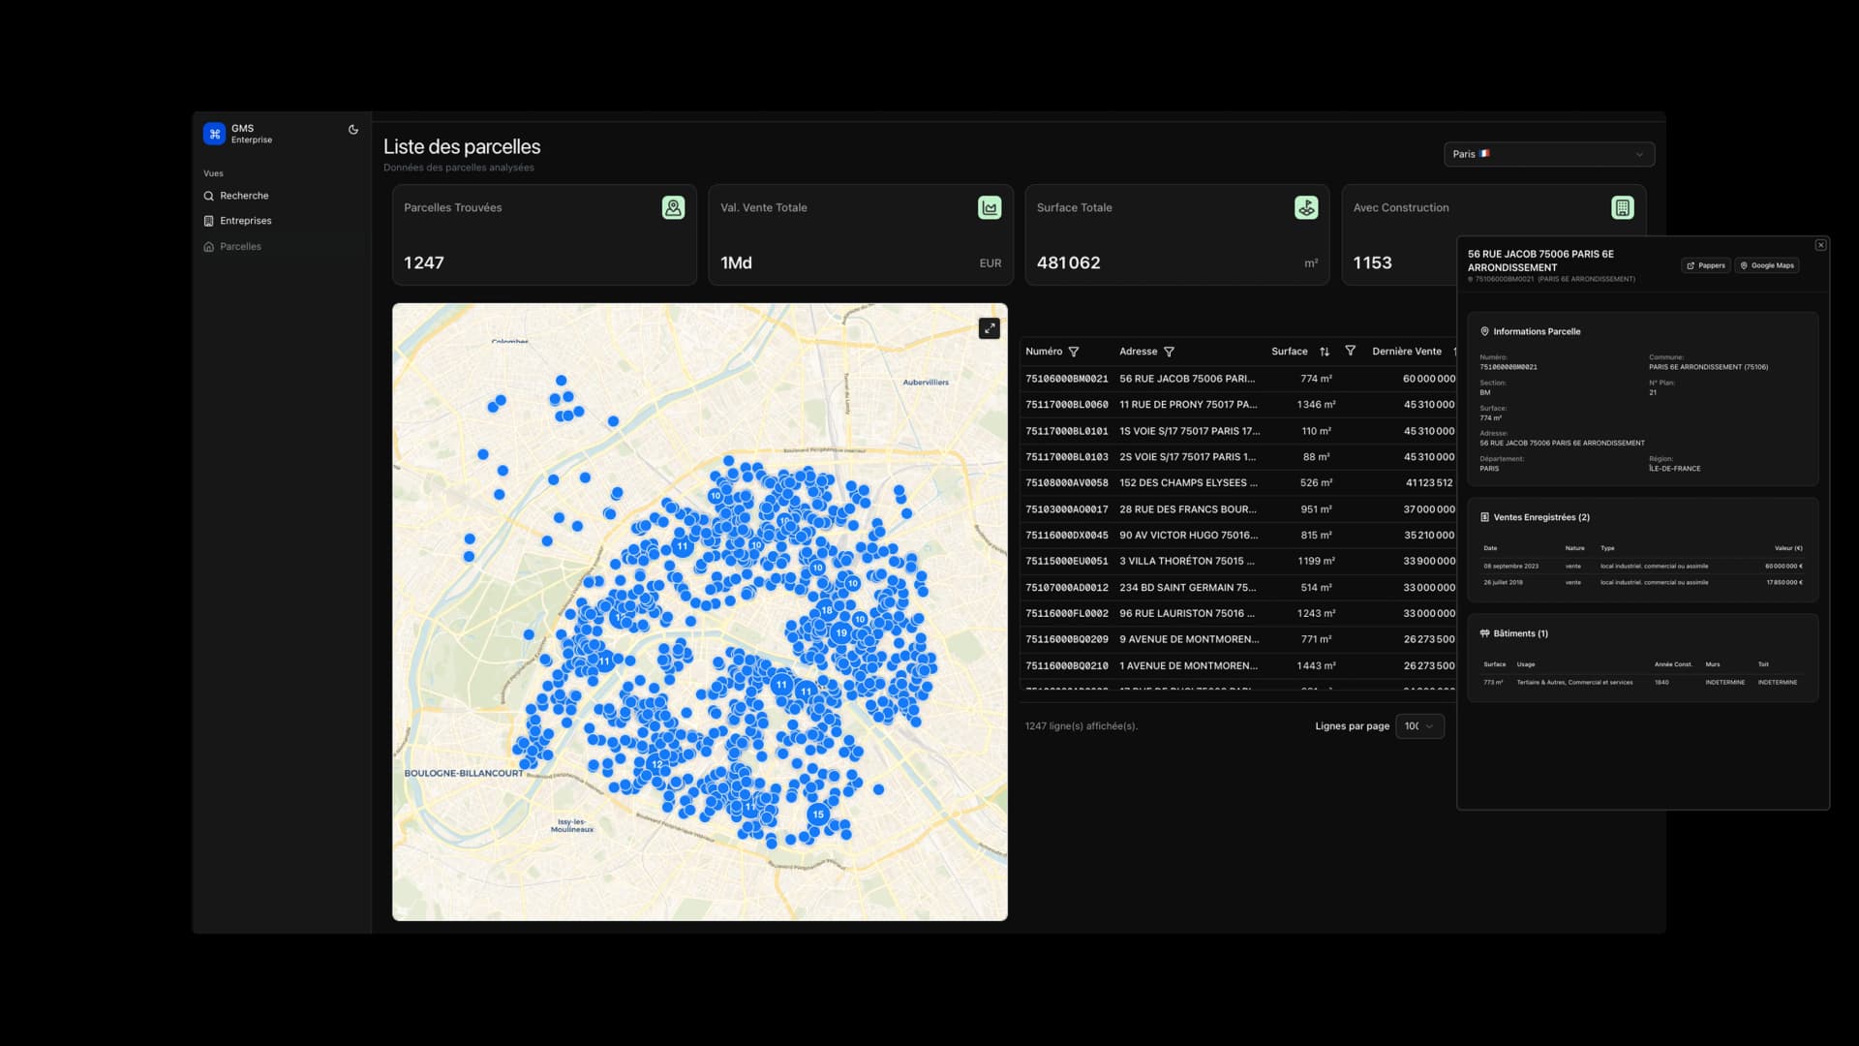Select the 11 RUE DE PRONY table row

(x=1188, y=405)
